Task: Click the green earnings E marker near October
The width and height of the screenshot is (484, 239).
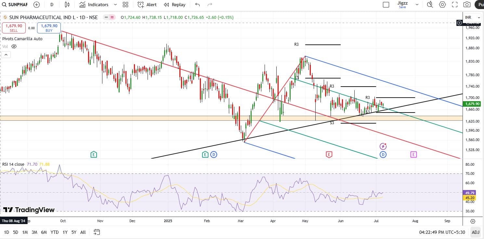Action: [x=94, y=154]
